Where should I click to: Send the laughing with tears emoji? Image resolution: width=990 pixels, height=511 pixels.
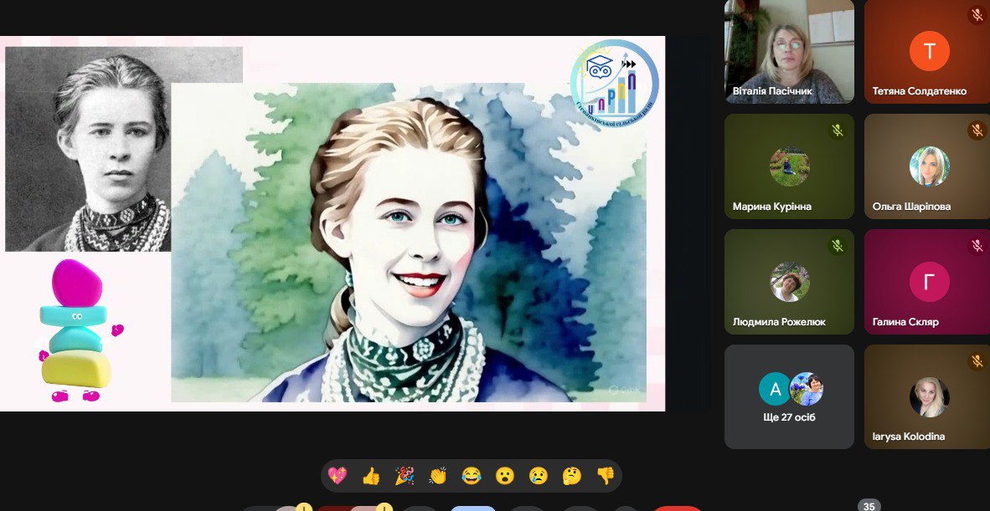[x=472, y=476]
